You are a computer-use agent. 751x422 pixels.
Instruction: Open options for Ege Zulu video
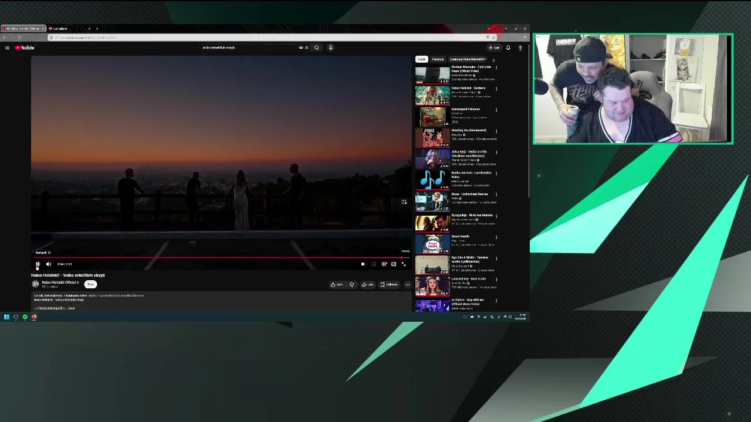pyautogui.click(x=496, y=258)
